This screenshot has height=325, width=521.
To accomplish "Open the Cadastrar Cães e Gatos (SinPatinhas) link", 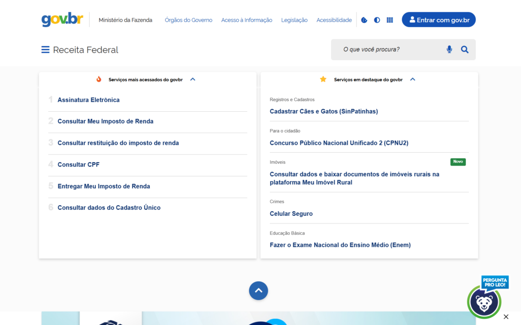I will [324, 111].
